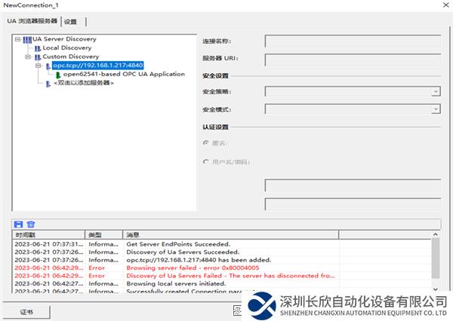The height and width of the screenshot is (321, 453).
Task: Click the log list vertical scrollbar
Action: 436,260
